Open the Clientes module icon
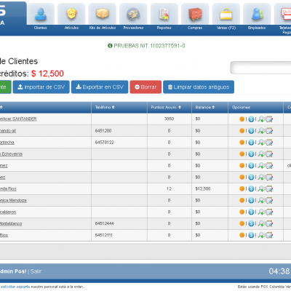The width and height of the screenshot is (291, 291). tap(41, 14)
